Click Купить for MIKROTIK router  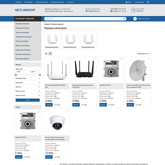49,105
